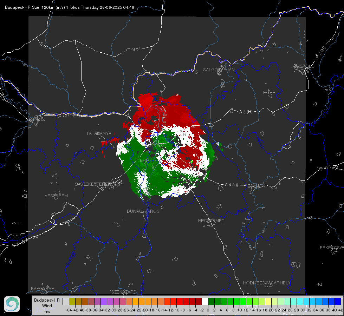Select the TATABÁNYA city label

click(x=99, y=133)
